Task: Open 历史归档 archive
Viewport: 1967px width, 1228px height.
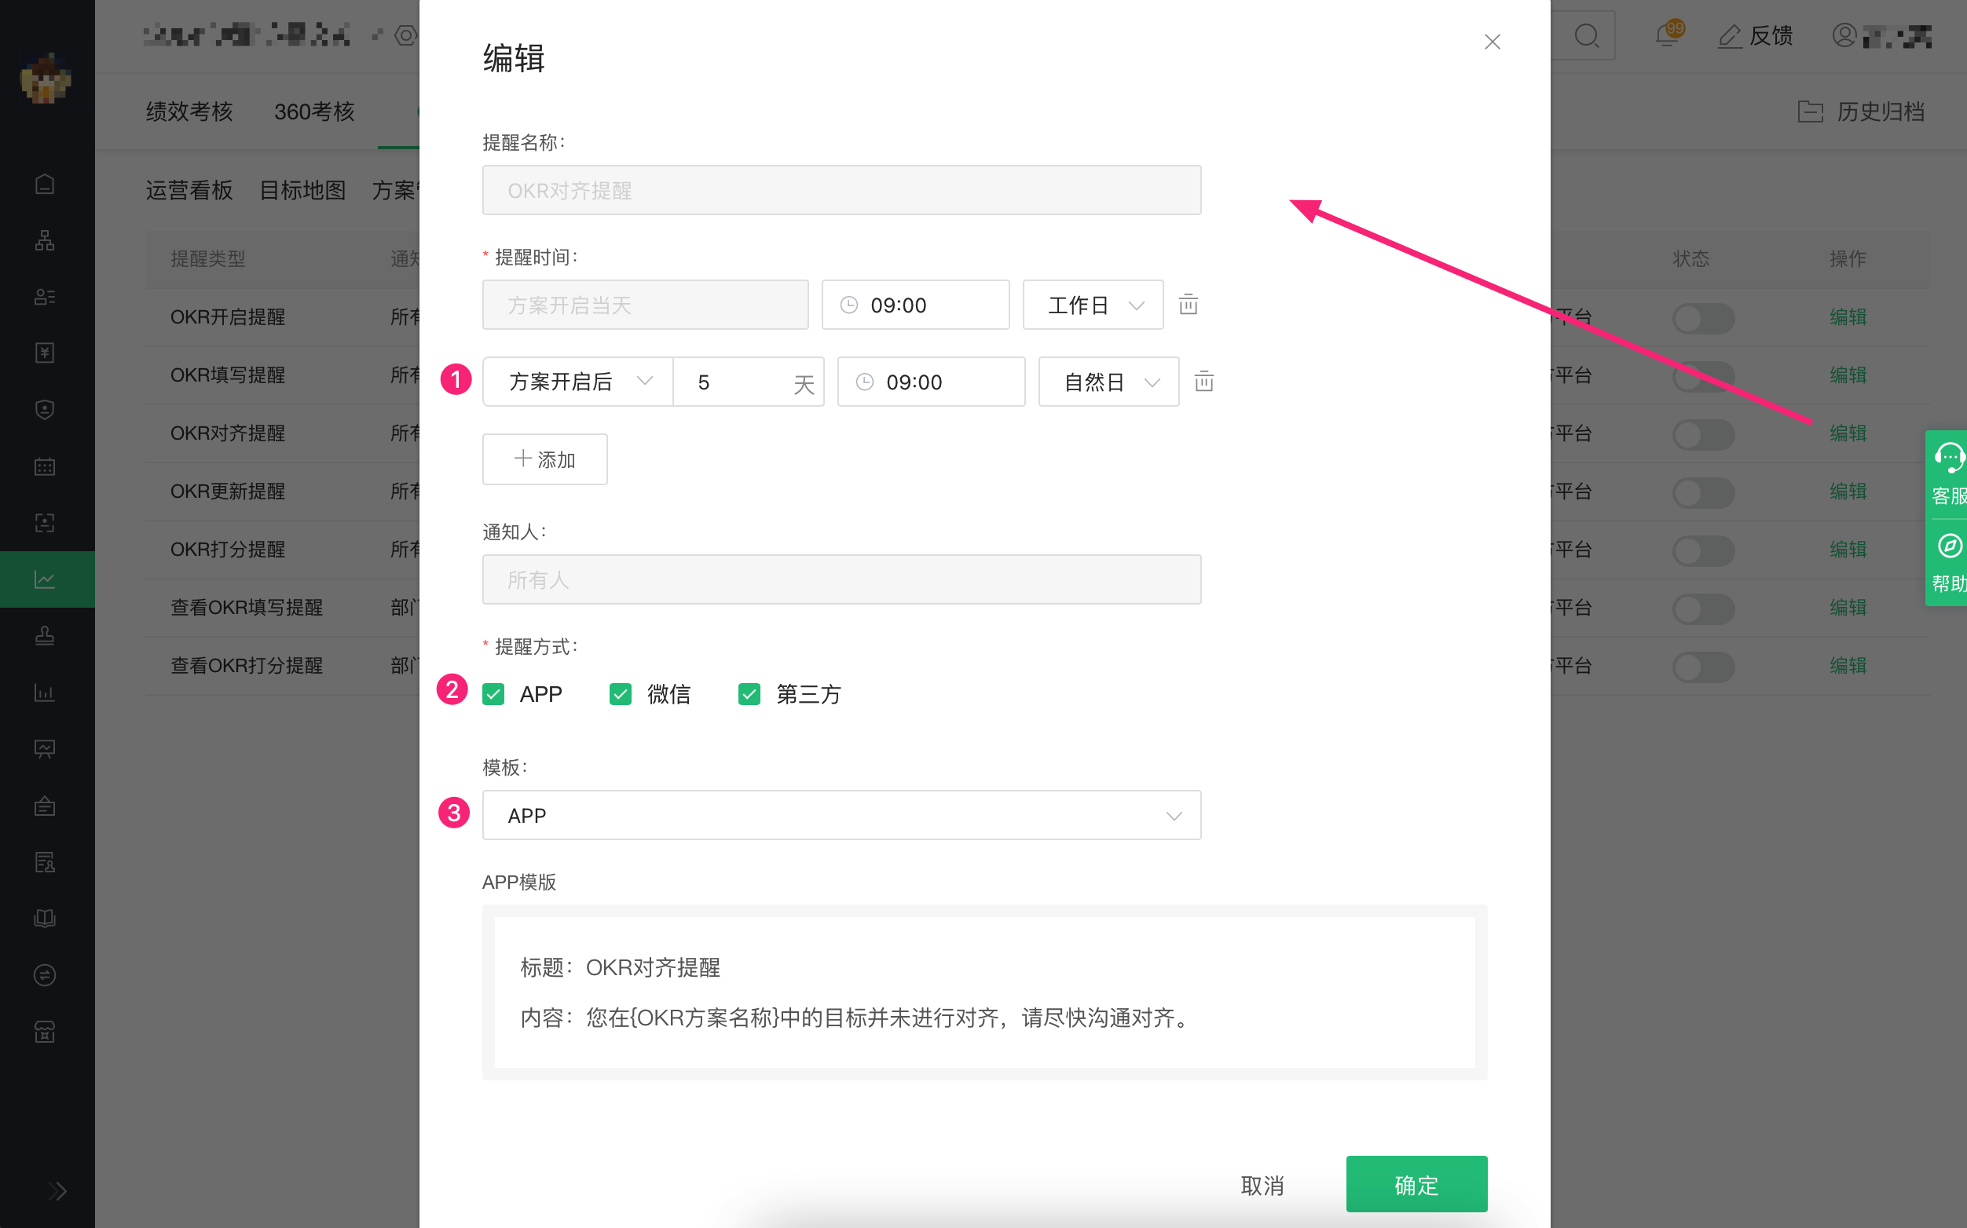Action: coord(1861,111)
